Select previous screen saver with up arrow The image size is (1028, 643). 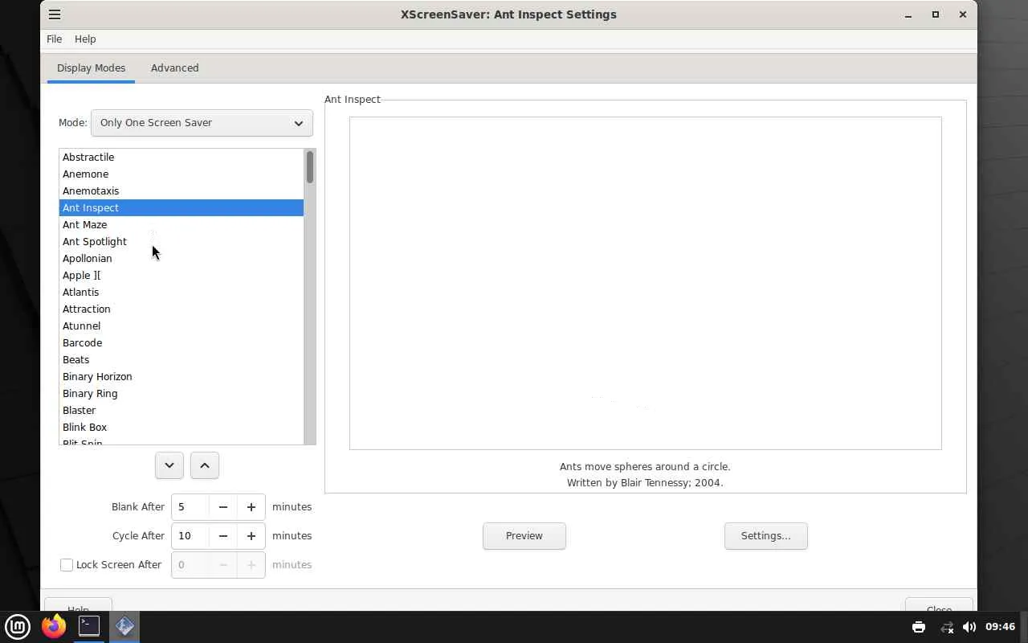205,465
